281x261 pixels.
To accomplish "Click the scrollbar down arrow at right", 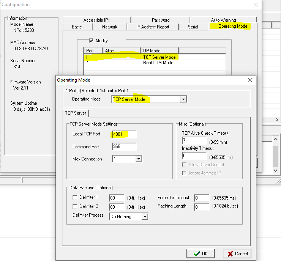I will pos(276,171).
